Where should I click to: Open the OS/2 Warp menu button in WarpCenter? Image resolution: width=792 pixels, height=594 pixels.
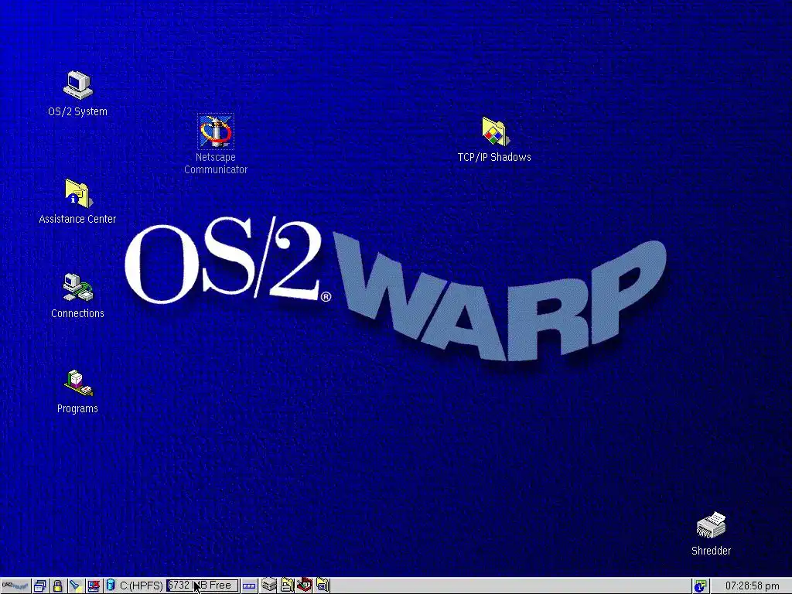pos(15,585)
